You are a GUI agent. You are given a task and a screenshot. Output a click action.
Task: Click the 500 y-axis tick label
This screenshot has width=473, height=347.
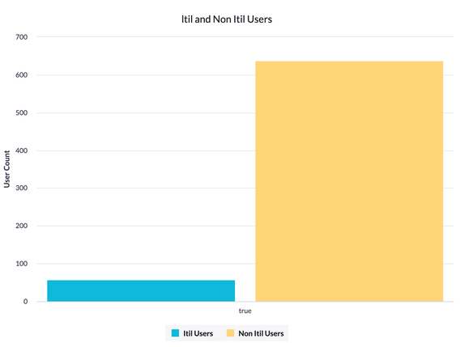pyautogui.click(x=21, y=113)
